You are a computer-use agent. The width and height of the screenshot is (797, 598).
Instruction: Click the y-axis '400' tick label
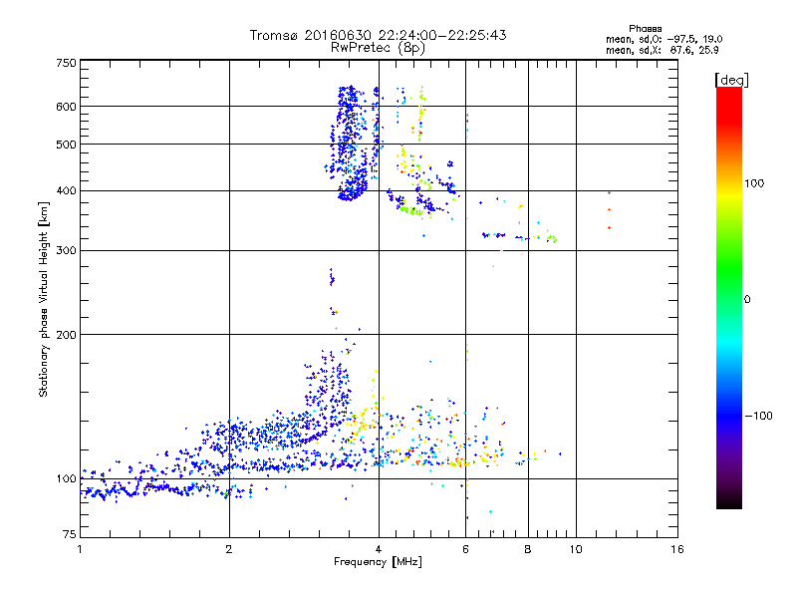tap(66, 191)
